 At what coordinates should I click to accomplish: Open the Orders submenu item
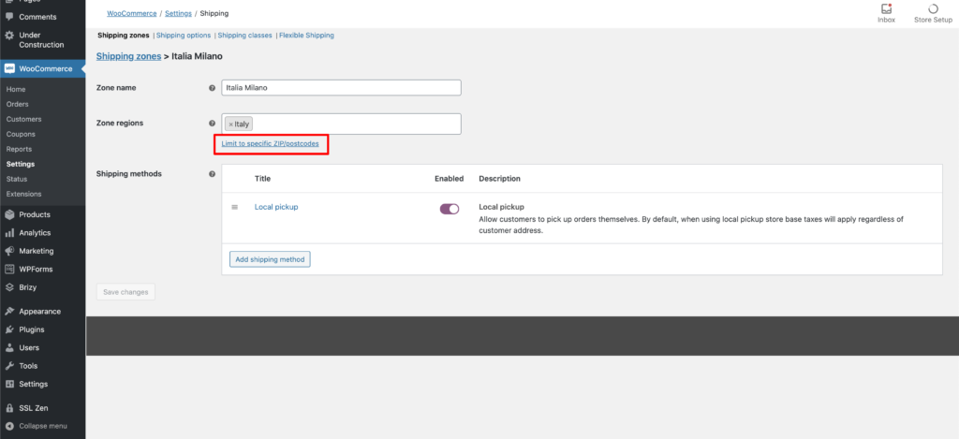(17, 104)
